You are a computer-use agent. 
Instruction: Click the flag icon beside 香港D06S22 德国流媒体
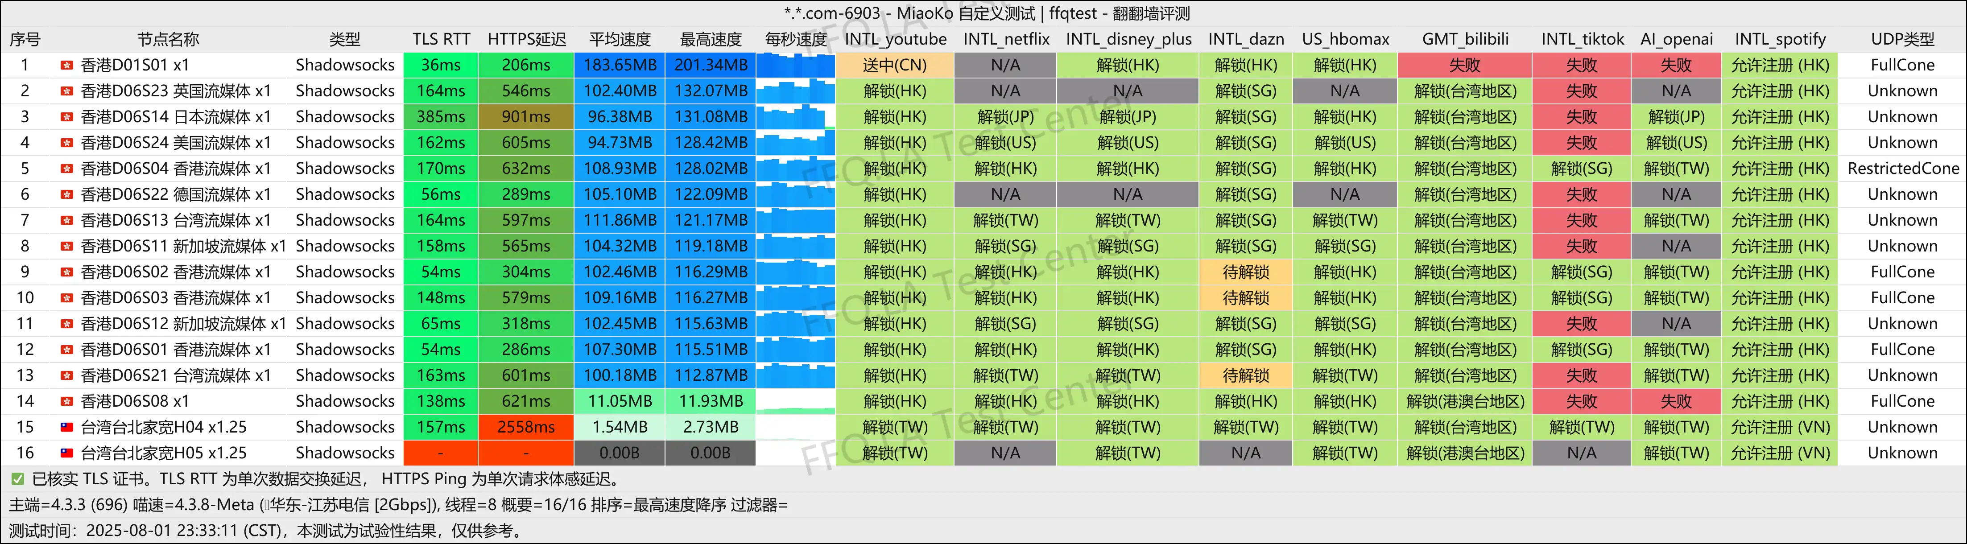click(x=67, y=195)
